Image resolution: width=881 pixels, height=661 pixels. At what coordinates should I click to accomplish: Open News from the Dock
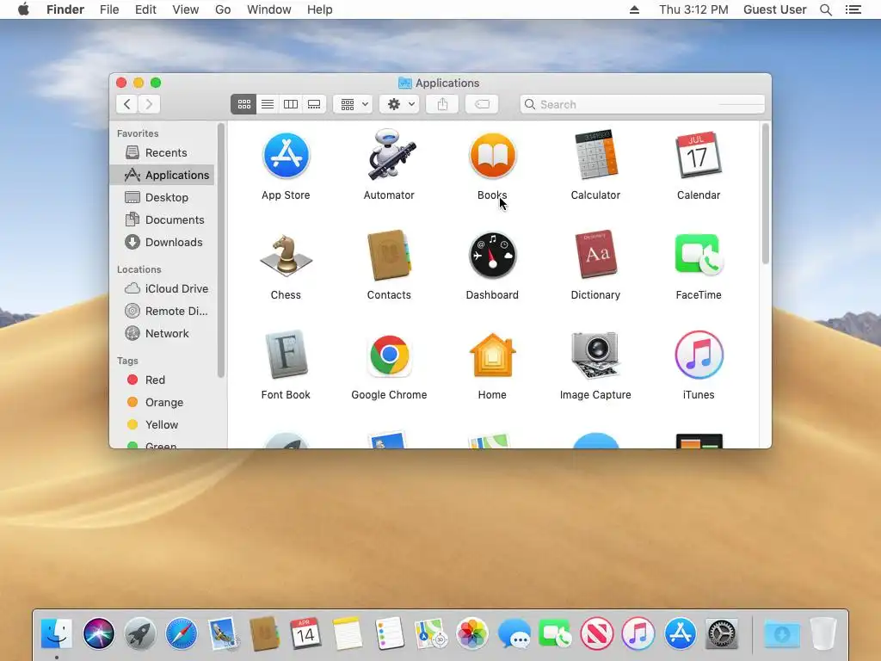point(597,634)
